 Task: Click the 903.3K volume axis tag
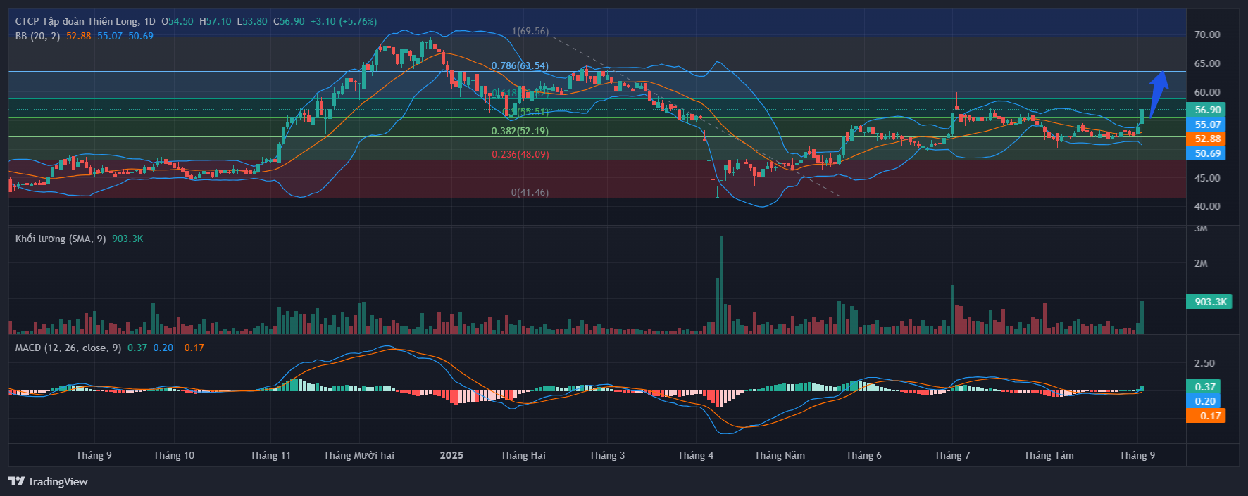(1209, 302)
